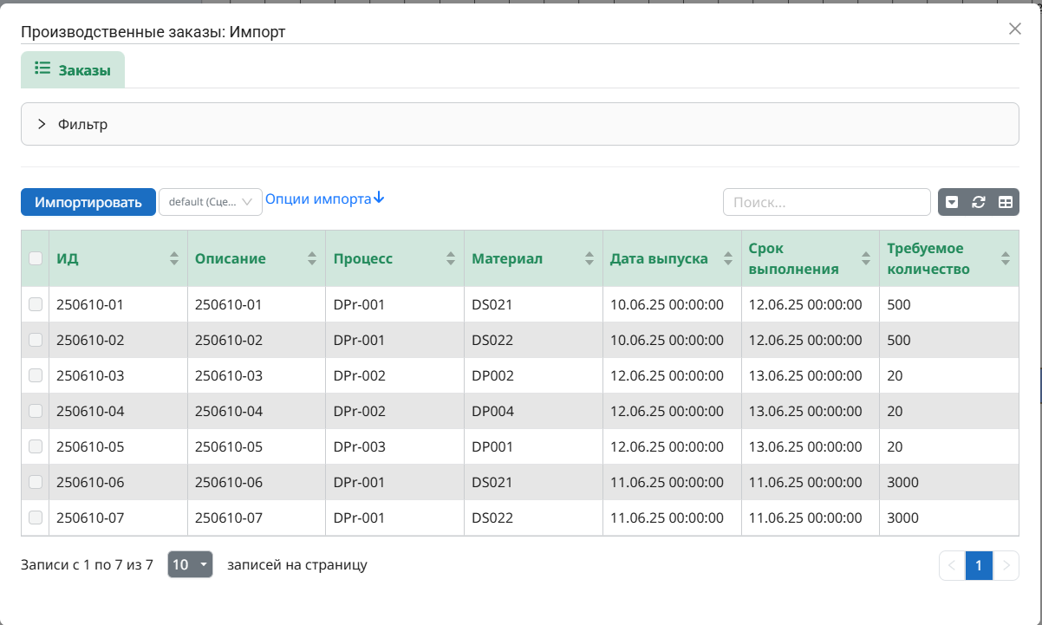The height and width of the screenshot is (625, 1042).
Task: Click the next page arrow
Action: coord(1006,566)
